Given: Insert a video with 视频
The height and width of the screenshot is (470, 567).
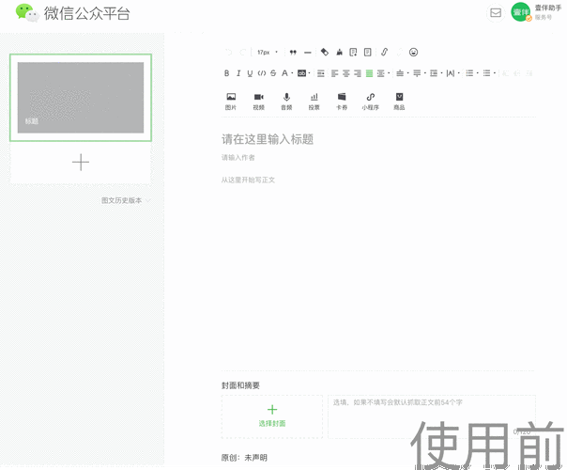Looking at the screenshot, I should pos(258,102).
